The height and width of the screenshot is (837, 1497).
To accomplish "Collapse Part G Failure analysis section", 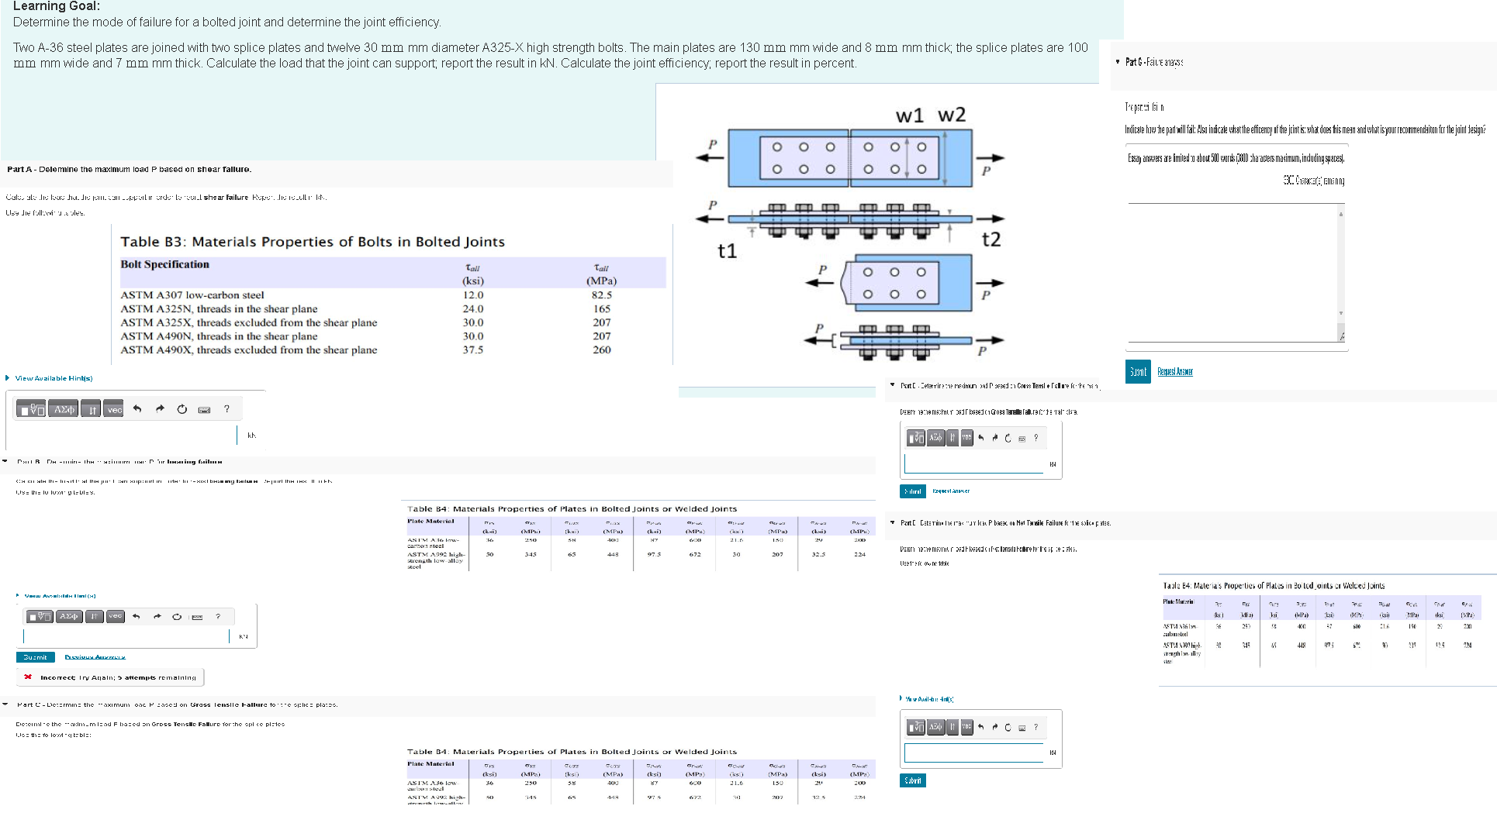I will (1118, 62).
